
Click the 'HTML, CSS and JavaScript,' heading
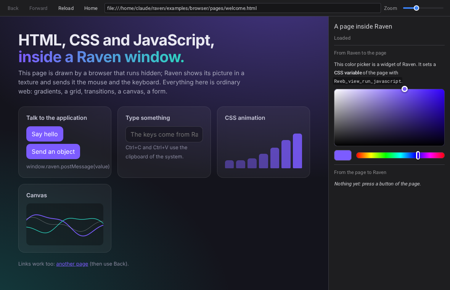pyautogui.click(x=116, y=40)
